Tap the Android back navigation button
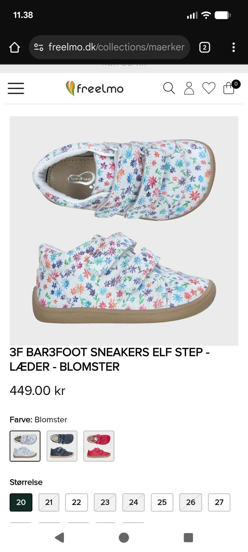 (x=60, y=538)
